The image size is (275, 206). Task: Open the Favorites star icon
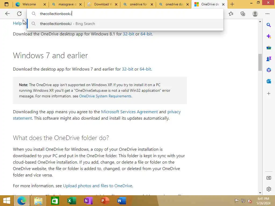231,14
